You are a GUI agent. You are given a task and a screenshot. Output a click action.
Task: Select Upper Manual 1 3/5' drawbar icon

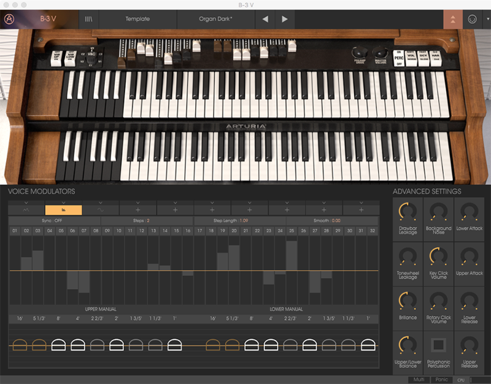[136, 345]
